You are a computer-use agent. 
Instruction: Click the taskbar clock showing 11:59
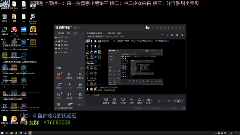[230, 133]
